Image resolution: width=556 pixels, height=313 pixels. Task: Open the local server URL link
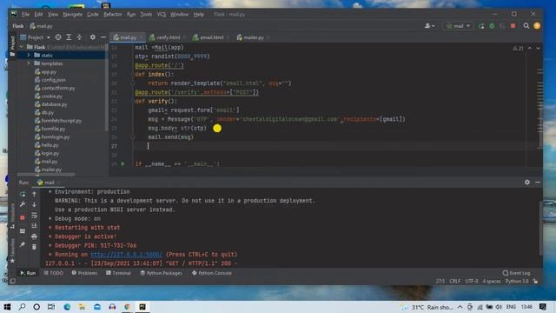pos(126,255)
